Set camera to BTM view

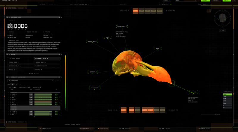pyautogui.click(x=227, y=99)
